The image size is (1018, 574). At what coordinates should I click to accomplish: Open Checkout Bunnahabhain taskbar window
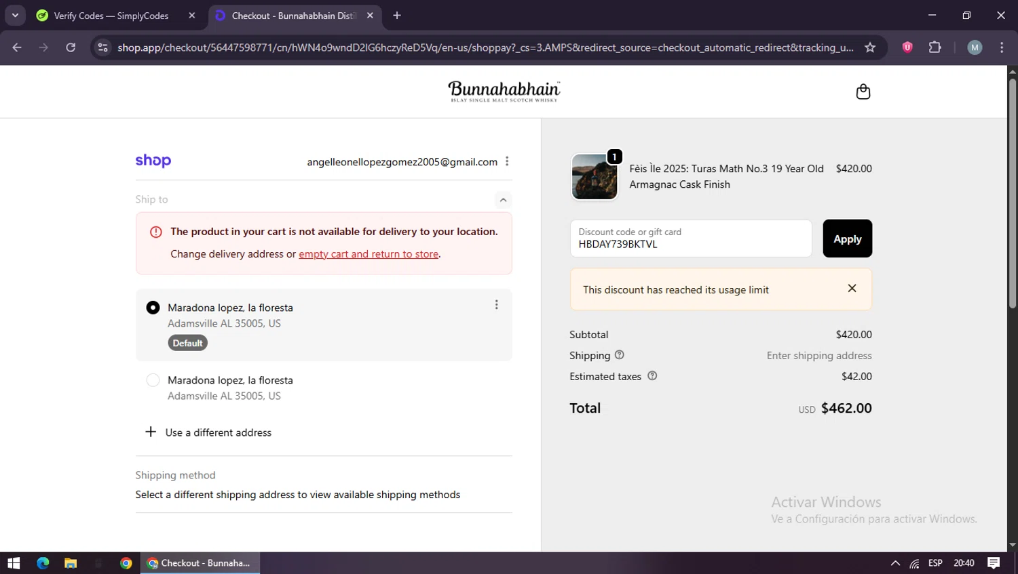click(x=200, y=563)
